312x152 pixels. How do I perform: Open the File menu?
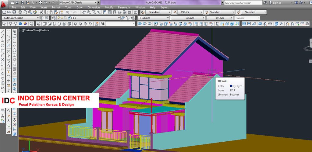click(14, 8)
